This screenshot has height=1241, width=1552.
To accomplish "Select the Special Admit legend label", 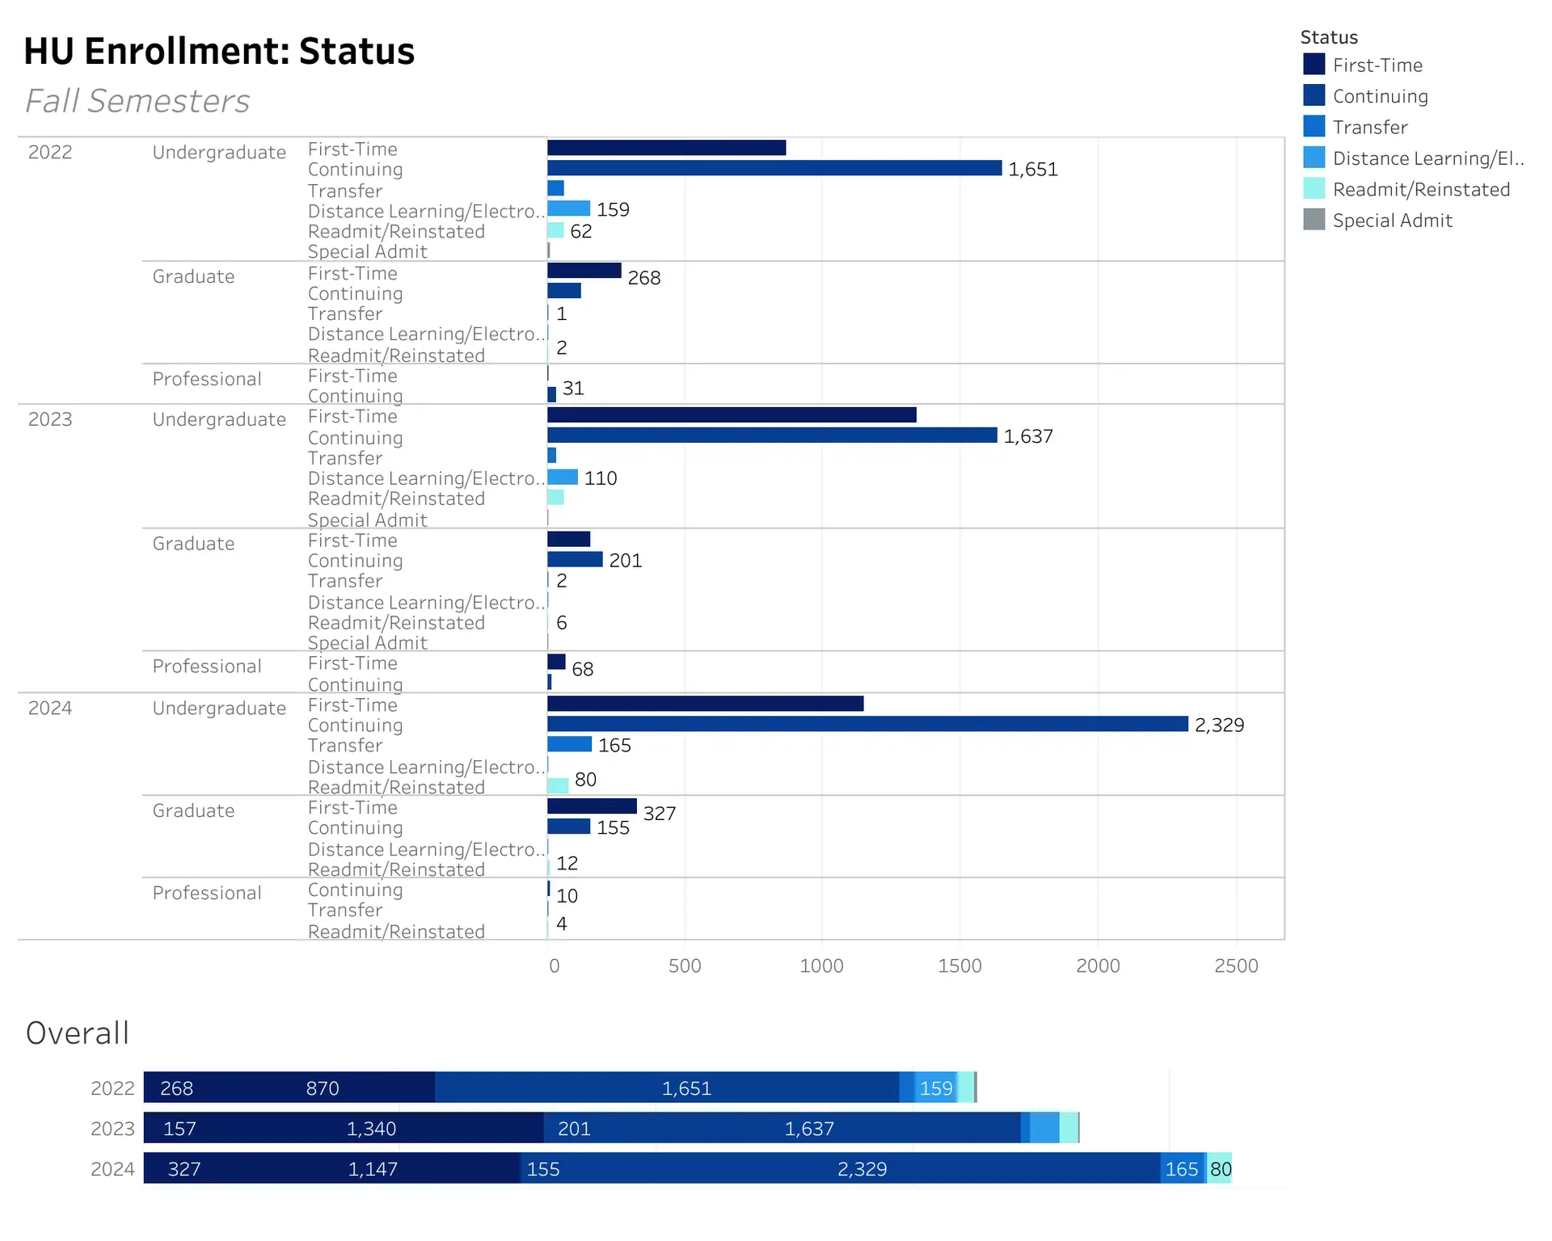I will [1391, 221].
